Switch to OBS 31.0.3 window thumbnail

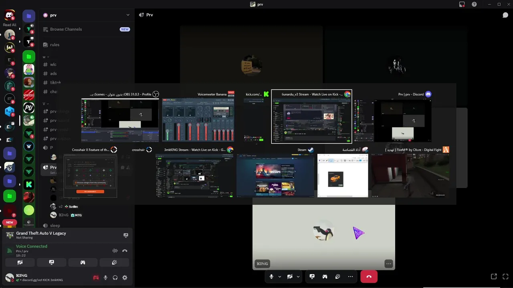(x=120, y=120)
